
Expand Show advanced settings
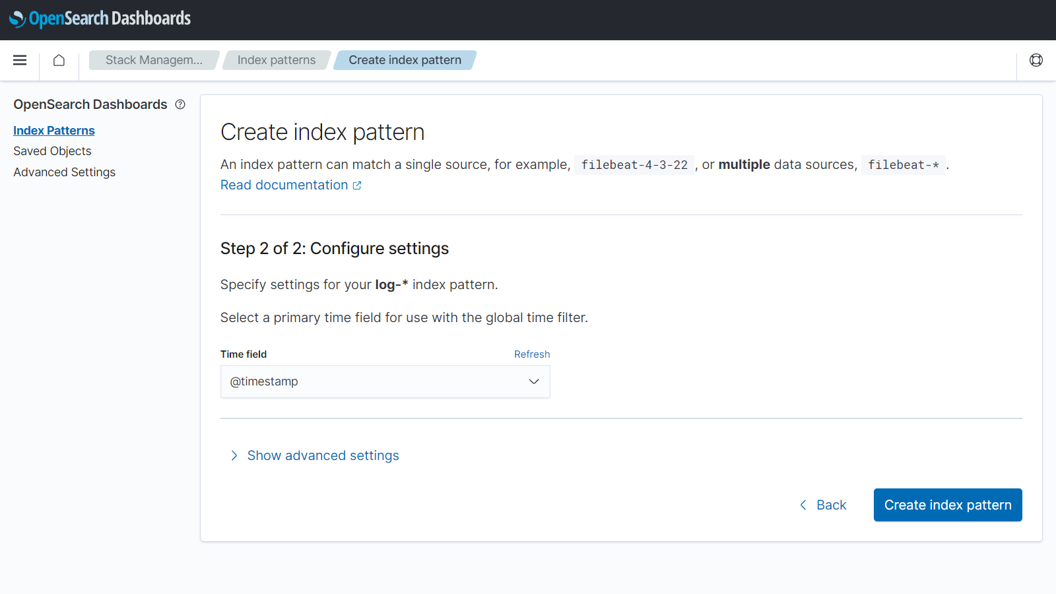pos(323,455)
